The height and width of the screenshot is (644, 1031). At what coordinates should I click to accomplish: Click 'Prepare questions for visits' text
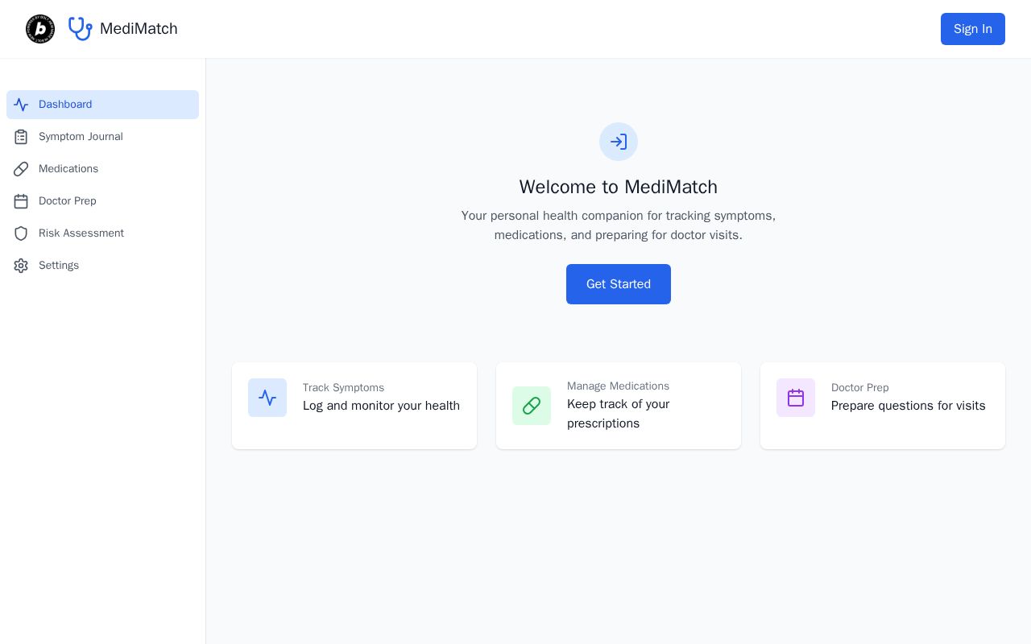[x=909, y=406]
